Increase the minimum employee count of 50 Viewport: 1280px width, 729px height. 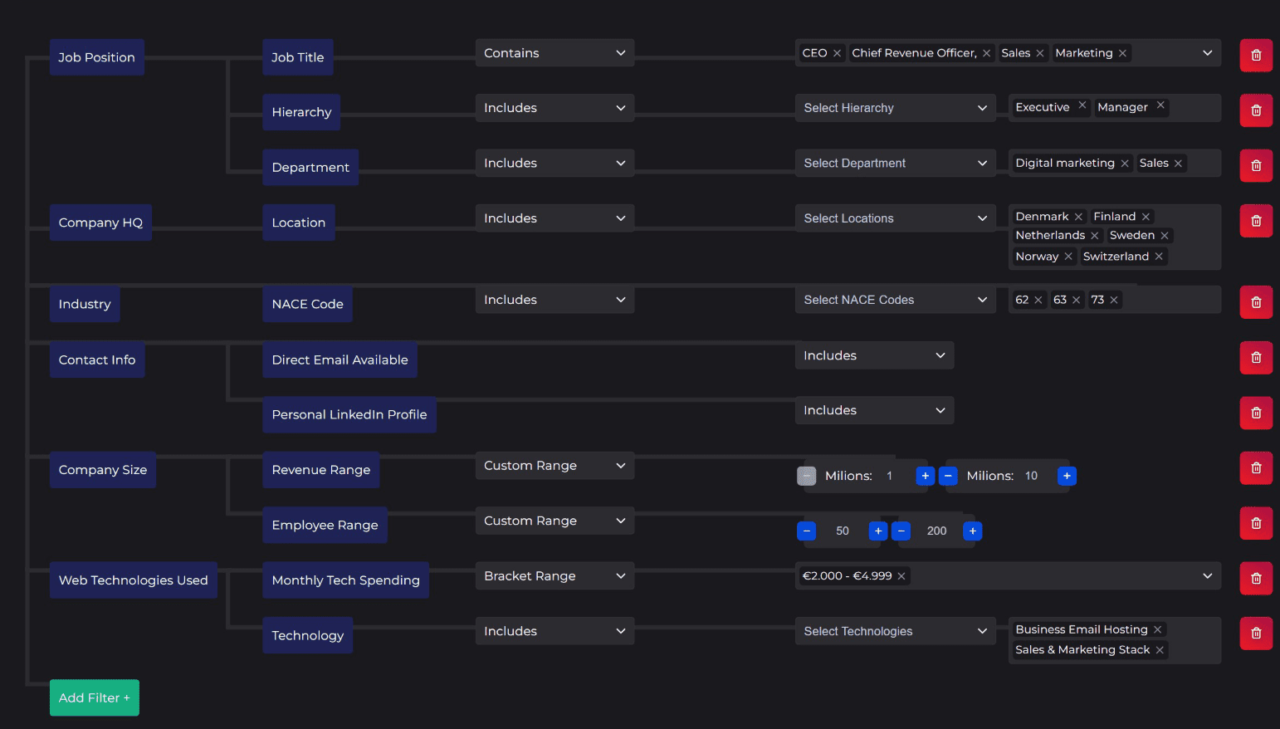877,531
